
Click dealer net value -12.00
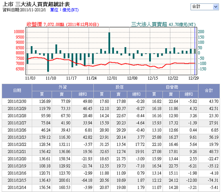pyautogui.click(x=192, y=181)
